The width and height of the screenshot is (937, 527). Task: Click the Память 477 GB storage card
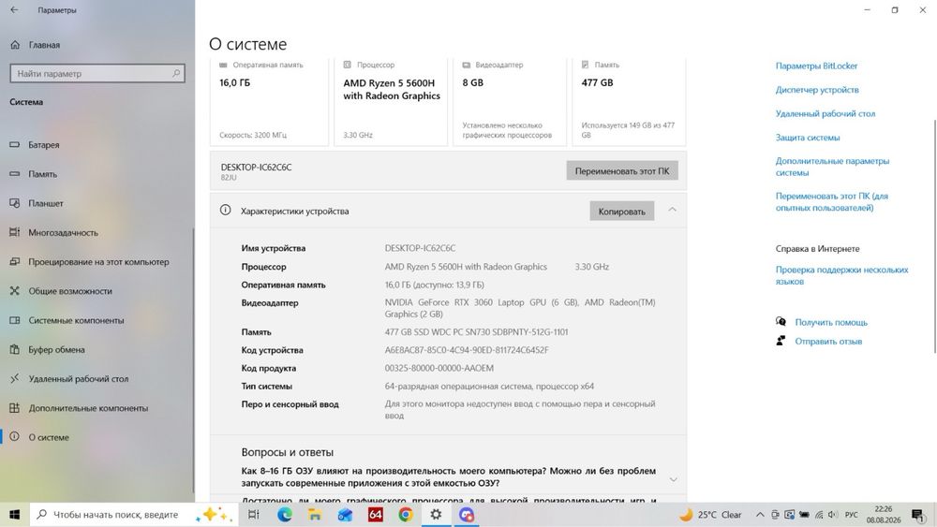click(630, 101)
